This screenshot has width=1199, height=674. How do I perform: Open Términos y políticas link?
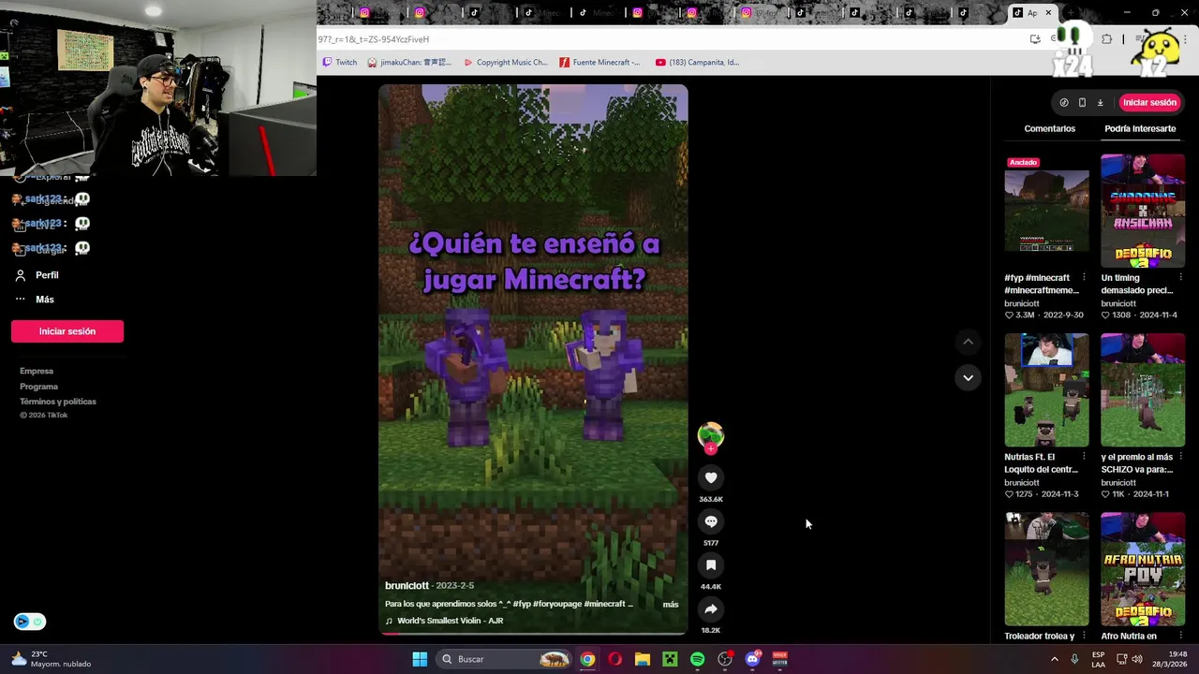58,402
